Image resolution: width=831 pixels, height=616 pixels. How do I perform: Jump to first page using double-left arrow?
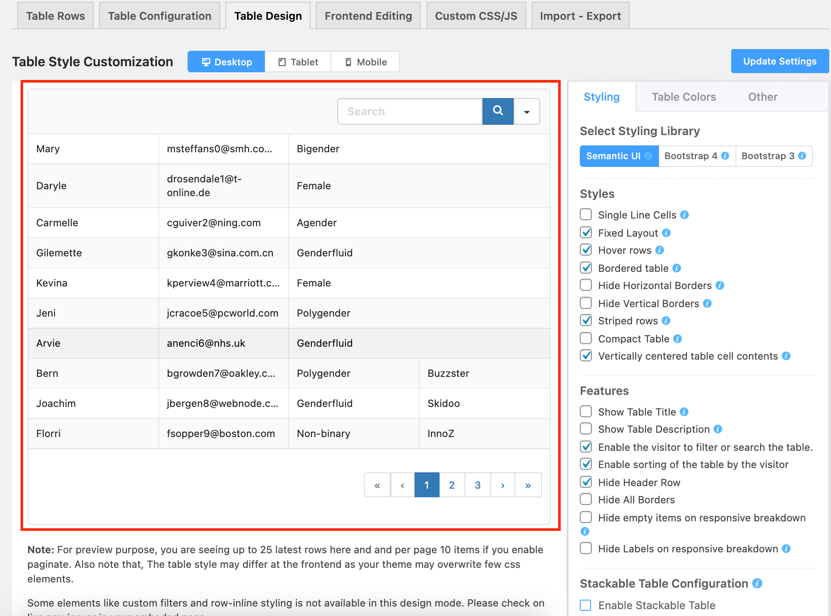tap(377, 485)
